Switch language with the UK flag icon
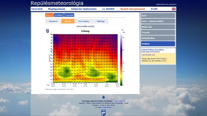Screen dimensions: 207x116 (174, 9)
